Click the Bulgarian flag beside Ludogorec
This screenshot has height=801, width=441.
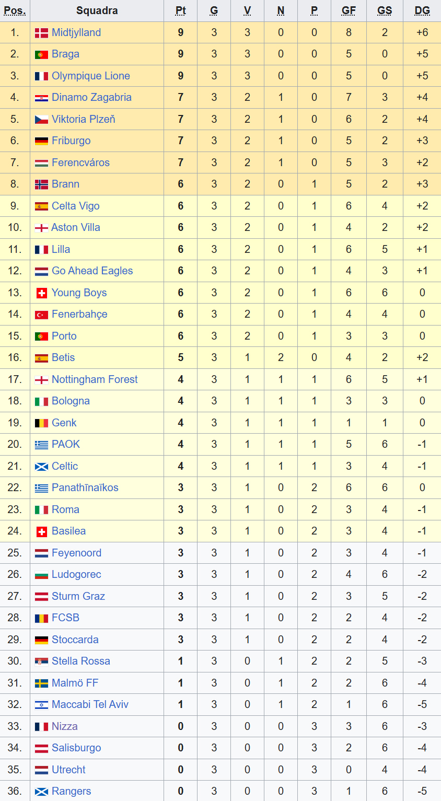coord(41,575)
